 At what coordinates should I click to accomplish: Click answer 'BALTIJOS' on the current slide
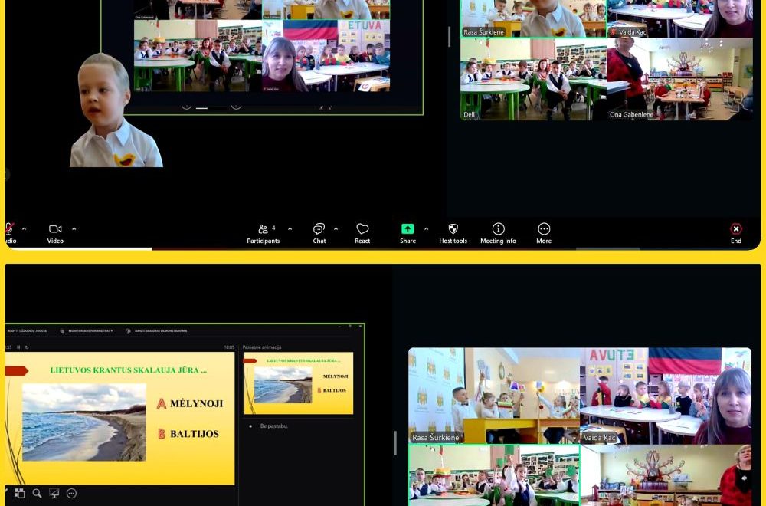pyautogui.click(x=195, y=434)
